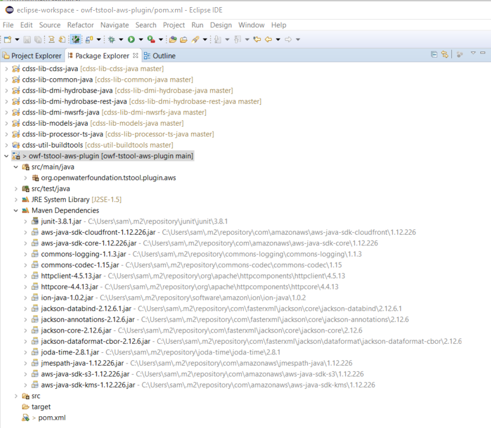Toggle the highlighted pin editor toolbar button
491x428 pixels.
(x=75, y=40)
